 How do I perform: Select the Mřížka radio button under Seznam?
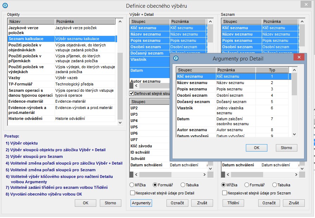coord(223,185)
